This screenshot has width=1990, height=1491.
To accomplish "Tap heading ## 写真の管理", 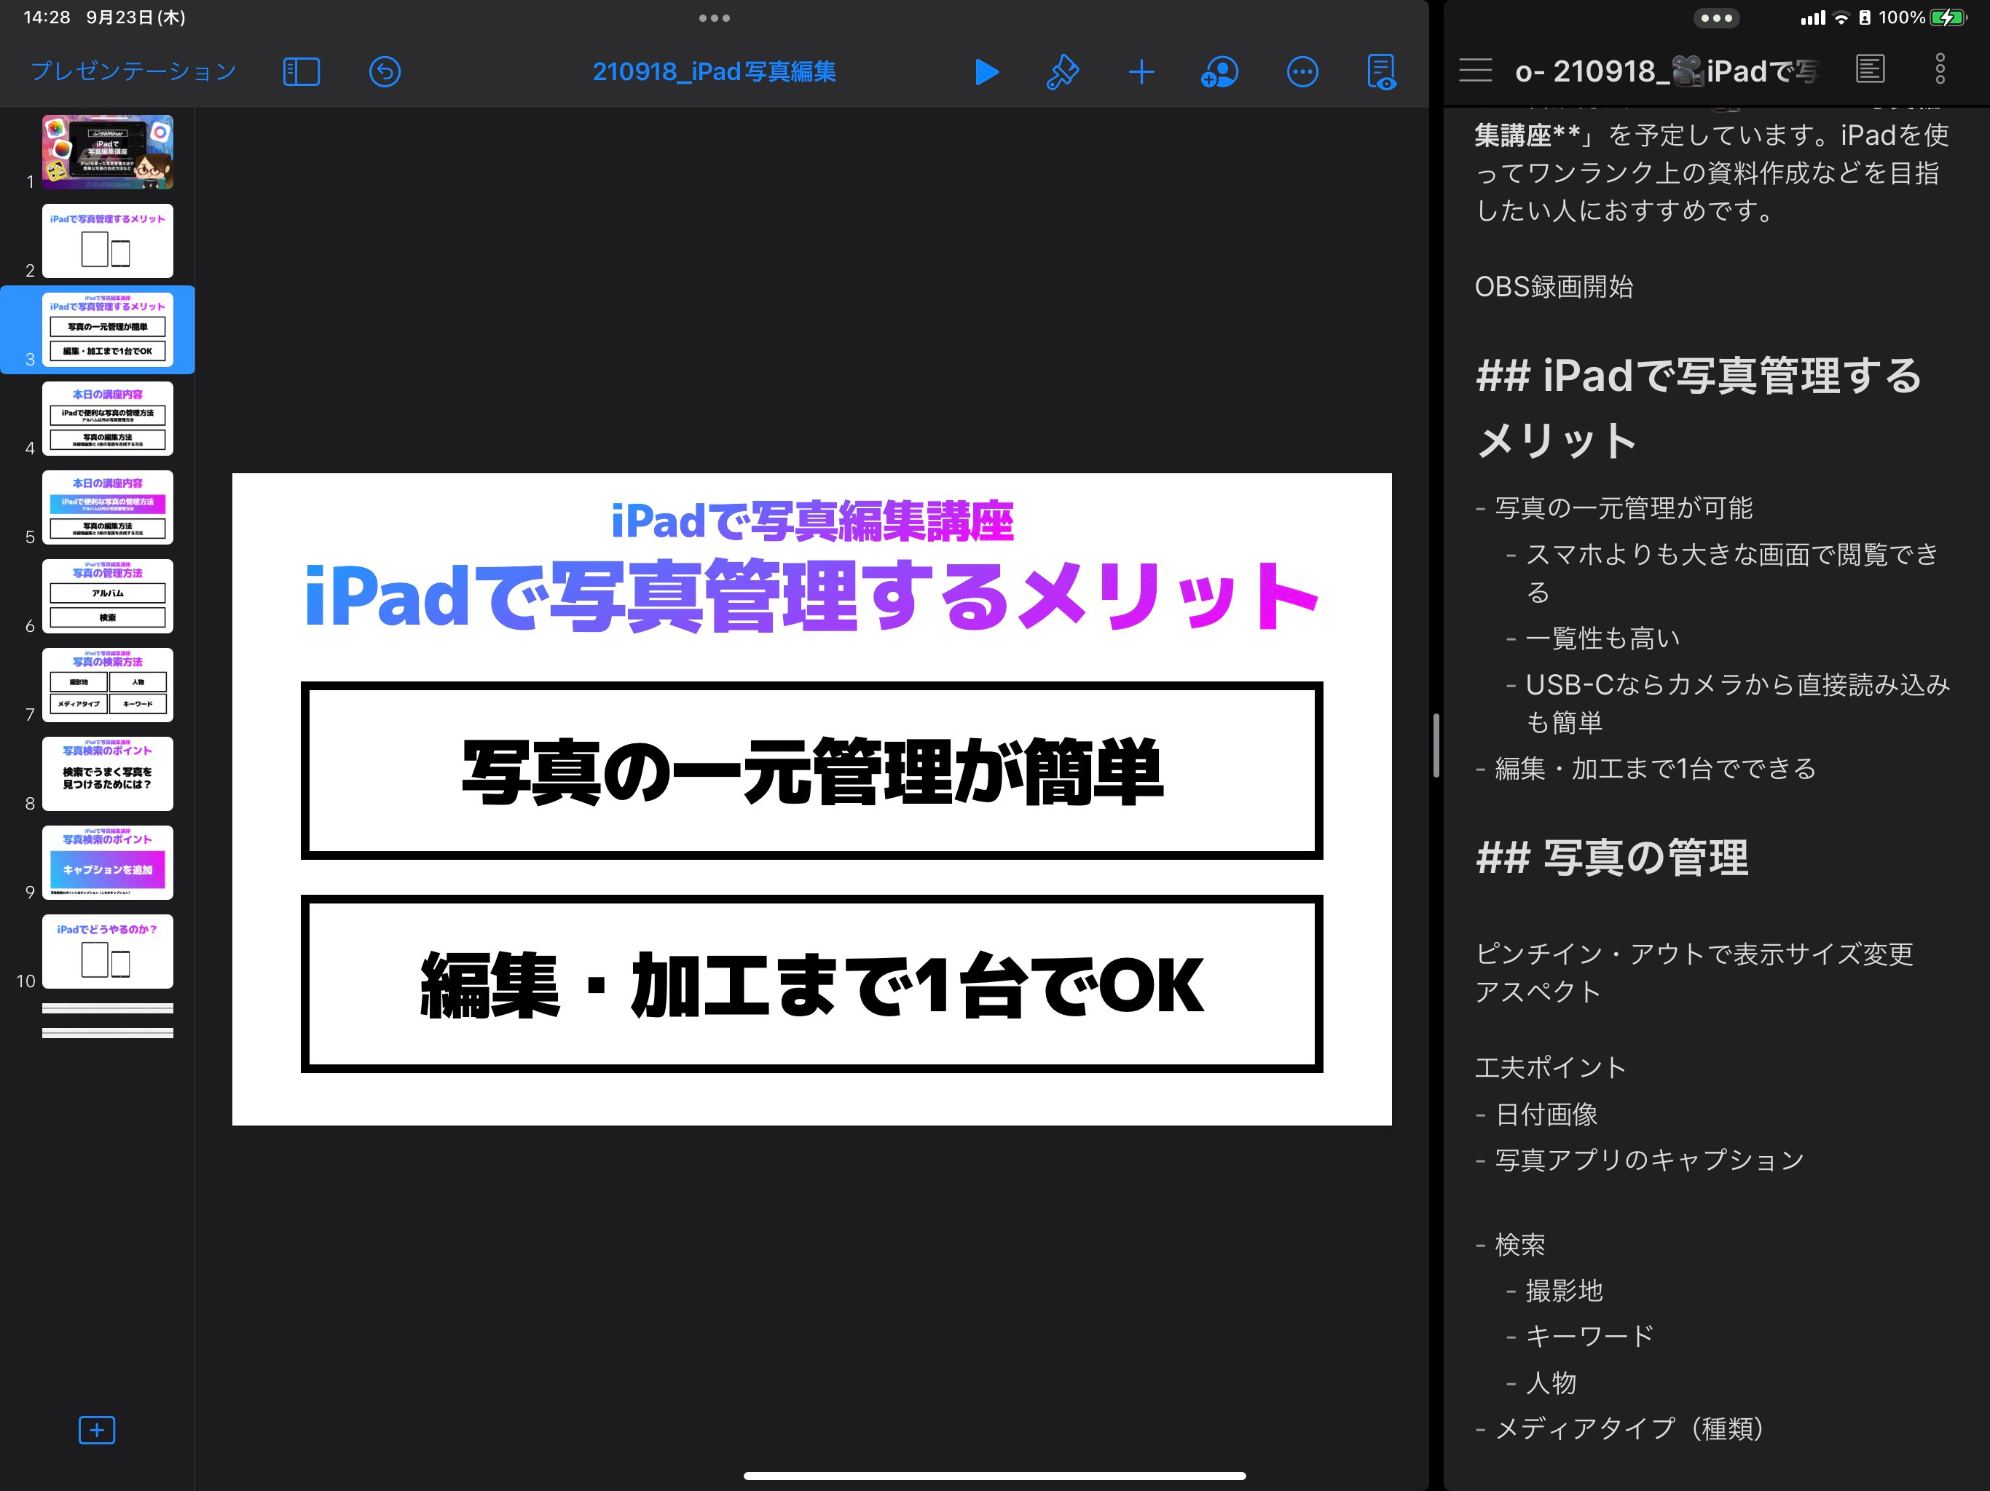I will click(1612, 857).
